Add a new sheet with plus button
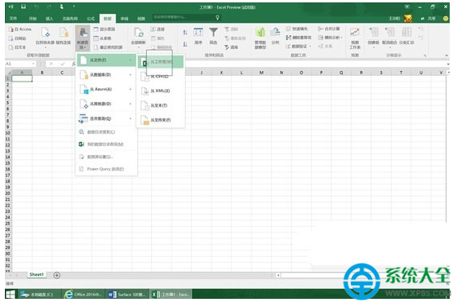453x302 pixels. pyautogui.click(x=57, y=275)
